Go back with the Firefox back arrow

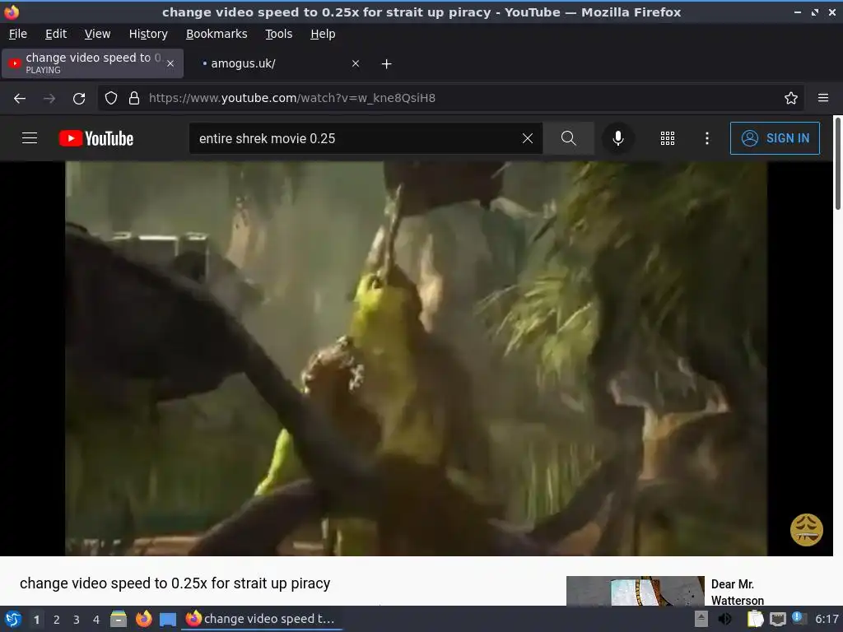click(x=20, y=99)
